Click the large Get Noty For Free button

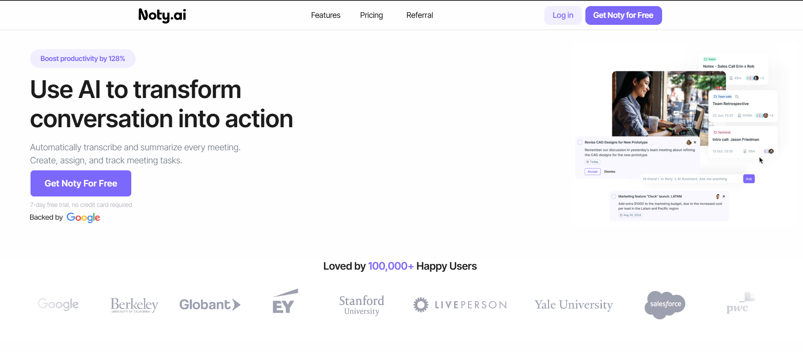pos(81,183)
